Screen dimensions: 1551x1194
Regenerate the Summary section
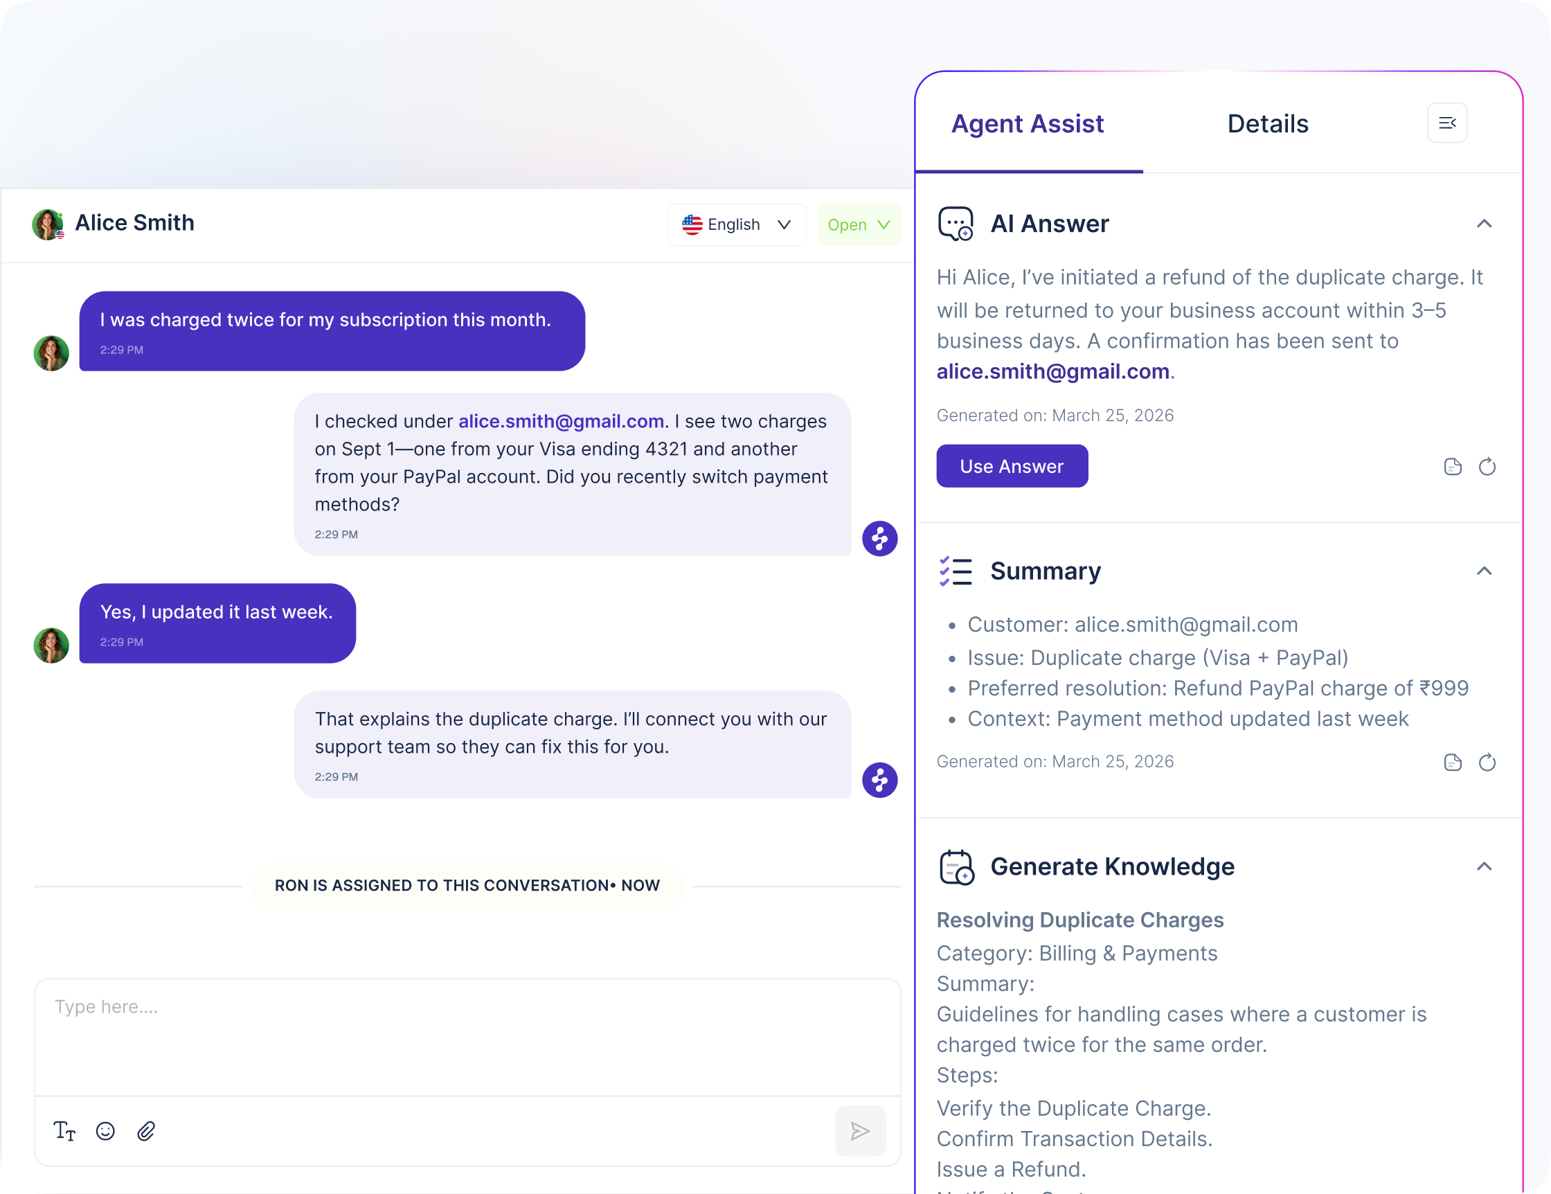click(1487, 762)
